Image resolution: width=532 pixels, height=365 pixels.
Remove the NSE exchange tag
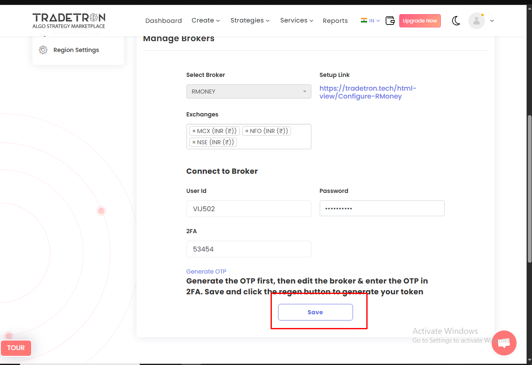pyautogui.click(x=194, y=142)
